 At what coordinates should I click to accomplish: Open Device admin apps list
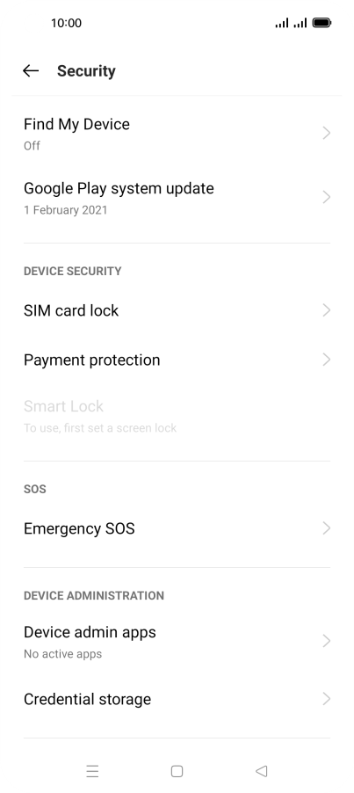pos(177,641)
